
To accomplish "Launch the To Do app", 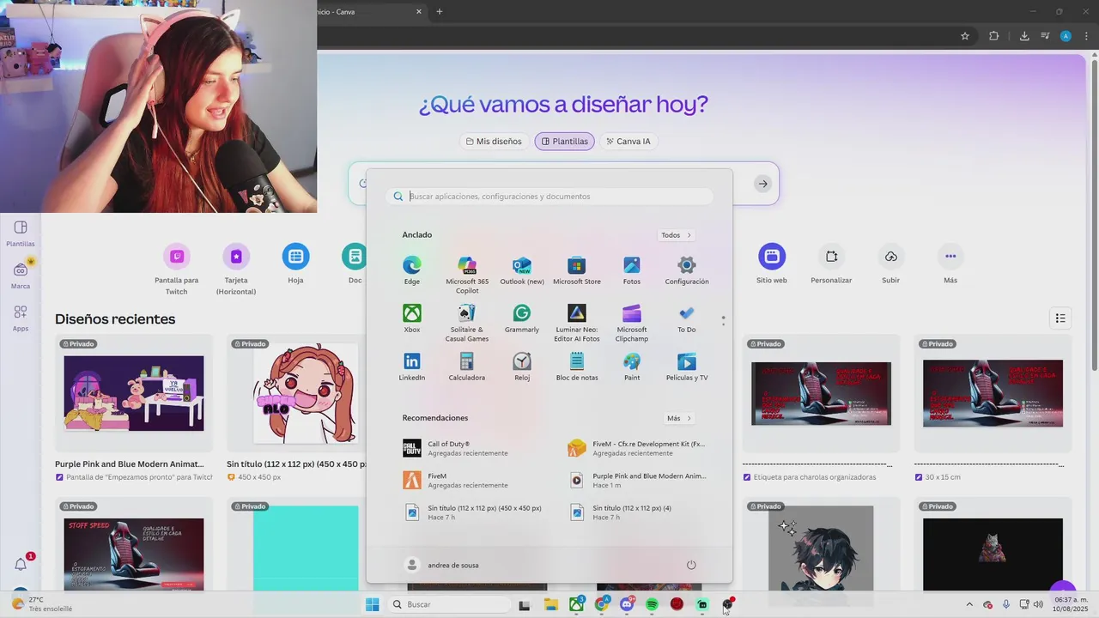I will (x=687, y=318).
